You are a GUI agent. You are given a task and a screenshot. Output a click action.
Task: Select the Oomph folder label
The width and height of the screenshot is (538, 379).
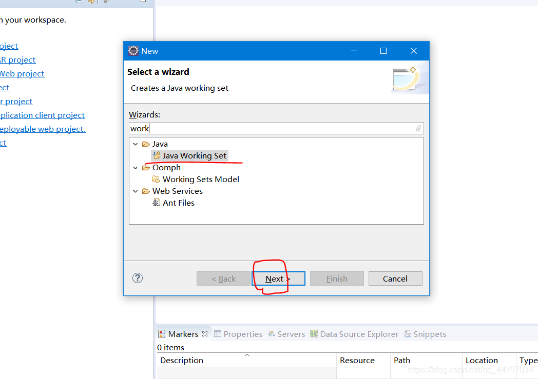click(166, 168)
